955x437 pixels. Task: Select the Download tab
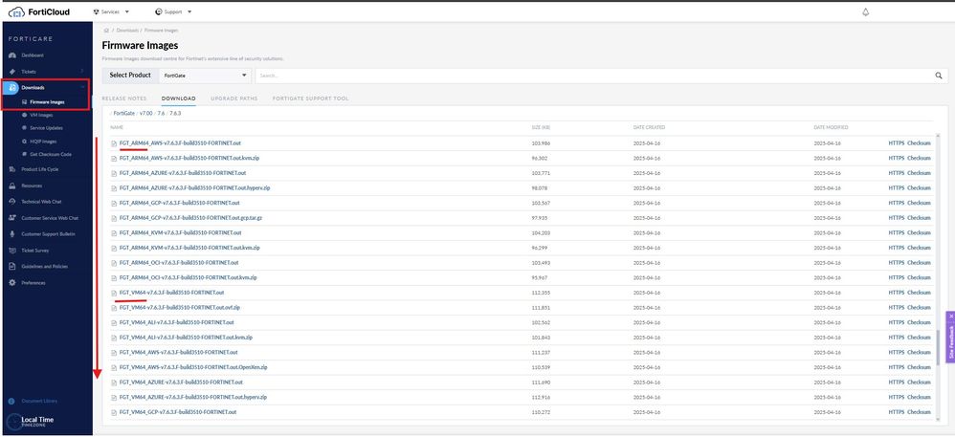pos(178,98)
